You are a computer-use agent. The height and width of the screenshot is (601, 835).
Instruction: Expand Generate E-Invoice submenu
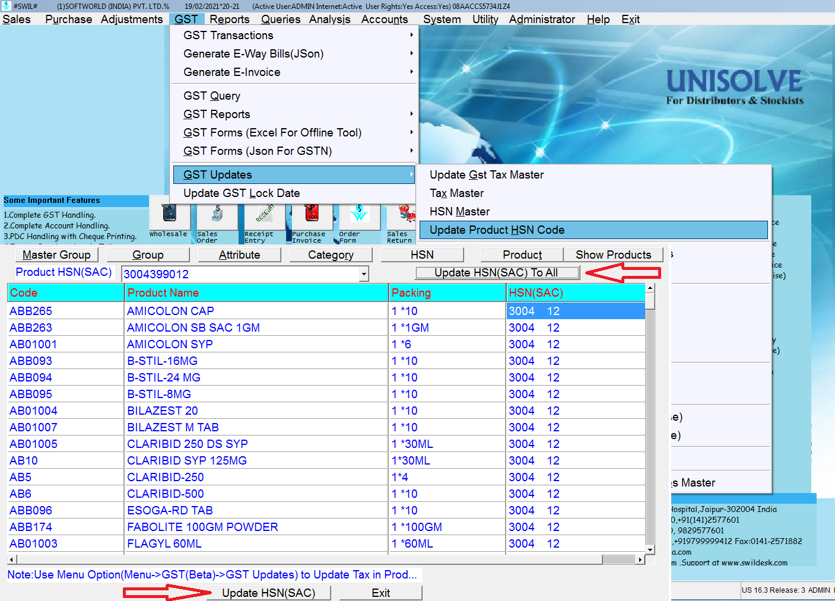tap(295, 72)
